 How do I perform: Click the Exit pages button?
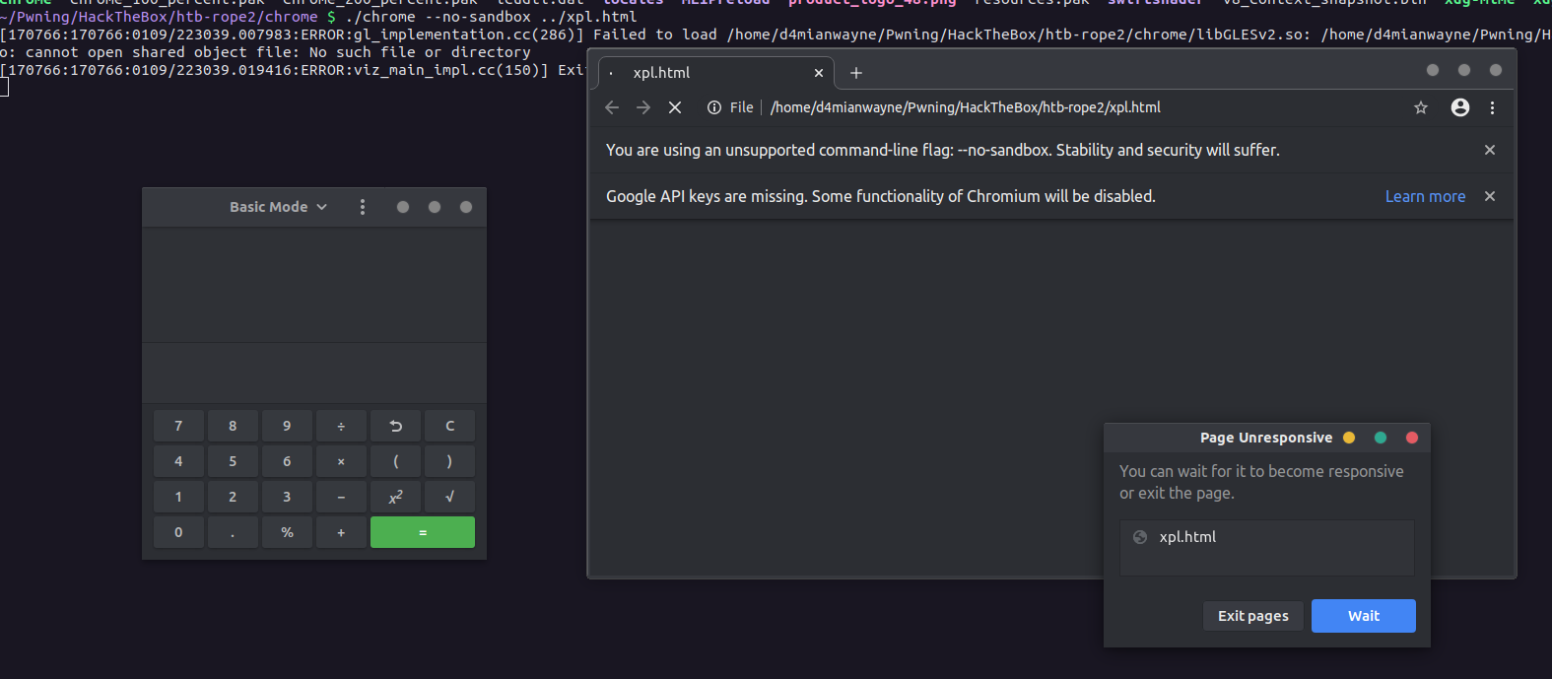1253,616
